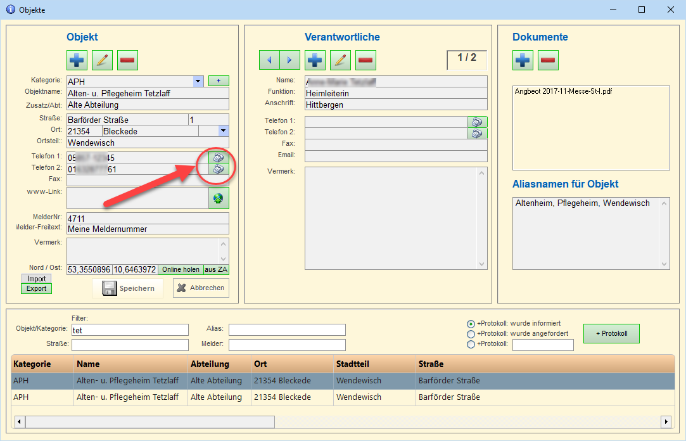Click the blue plus icon under Objekt

click(77, 60)
